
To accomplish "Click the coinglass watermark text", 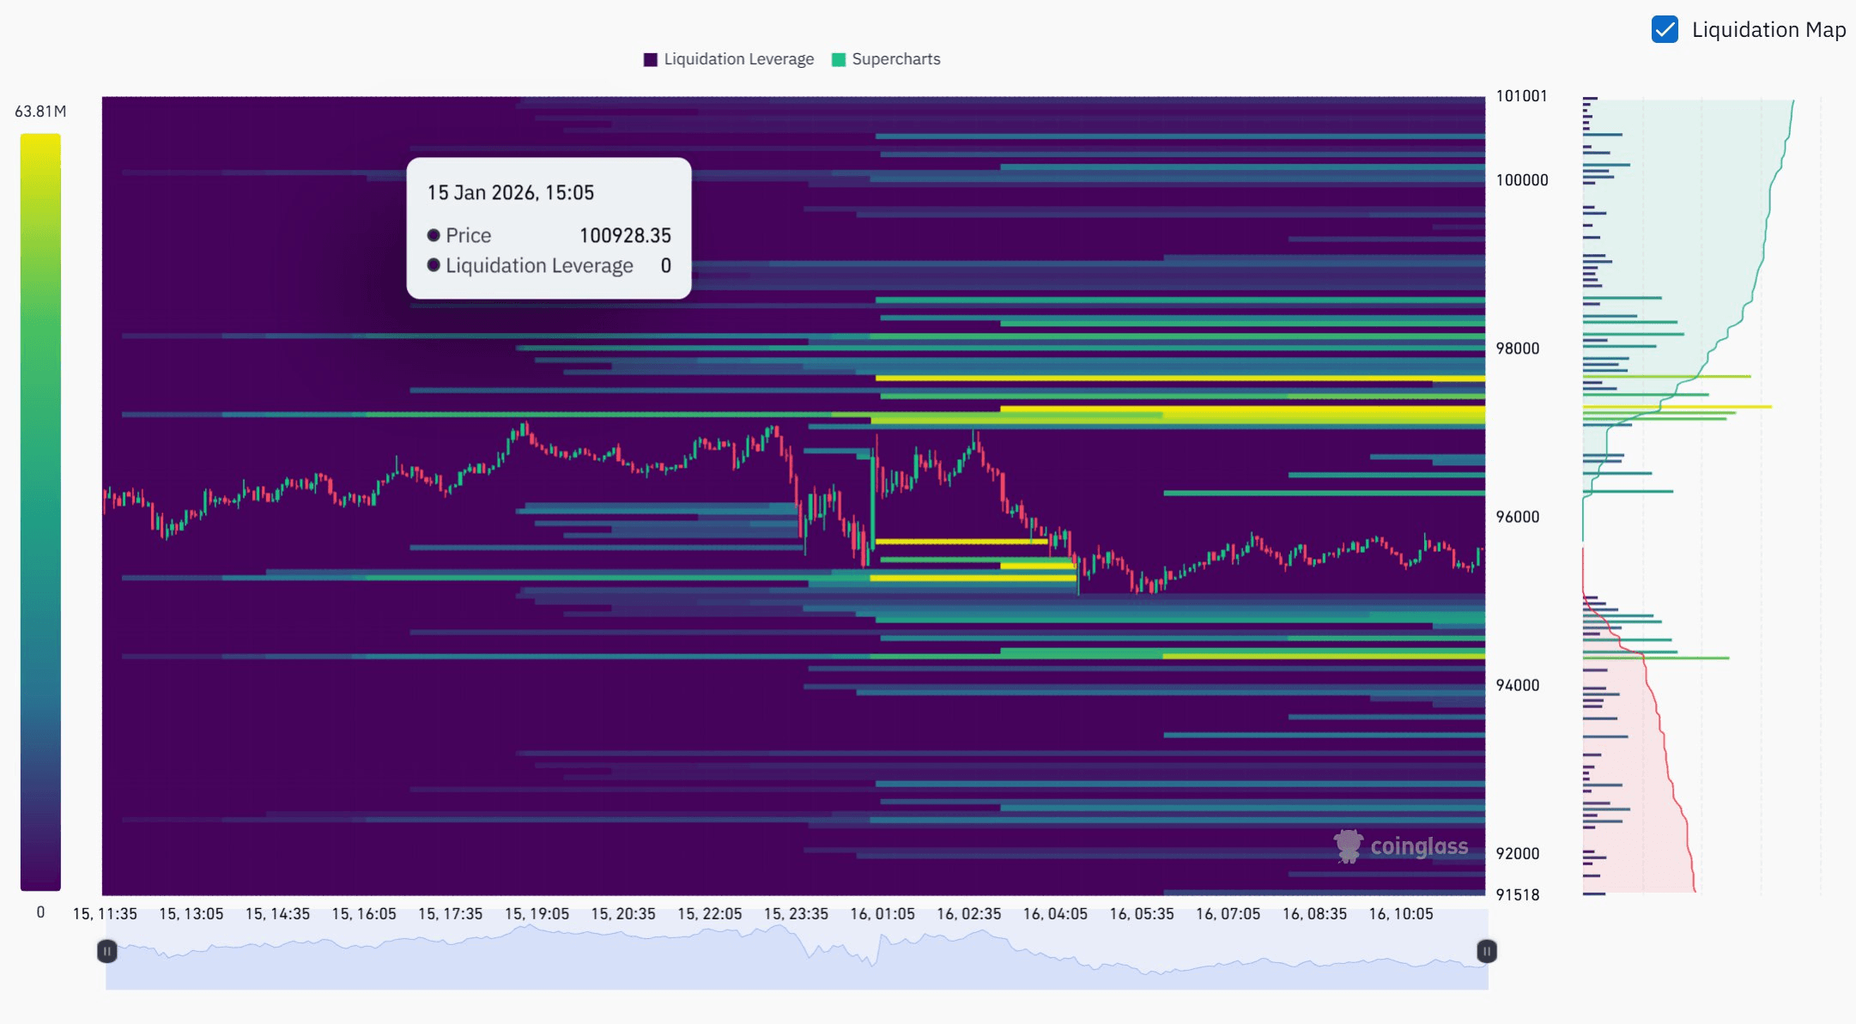I will click(1418, 847).
